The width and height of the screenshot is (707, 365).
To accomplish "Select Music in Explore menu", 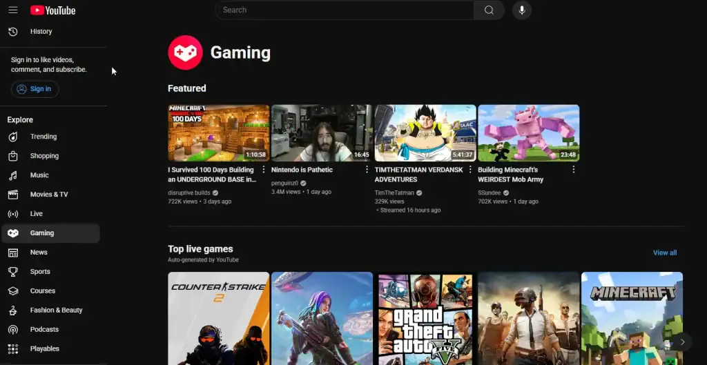I will pyautogui.click(x=50, y=175).
